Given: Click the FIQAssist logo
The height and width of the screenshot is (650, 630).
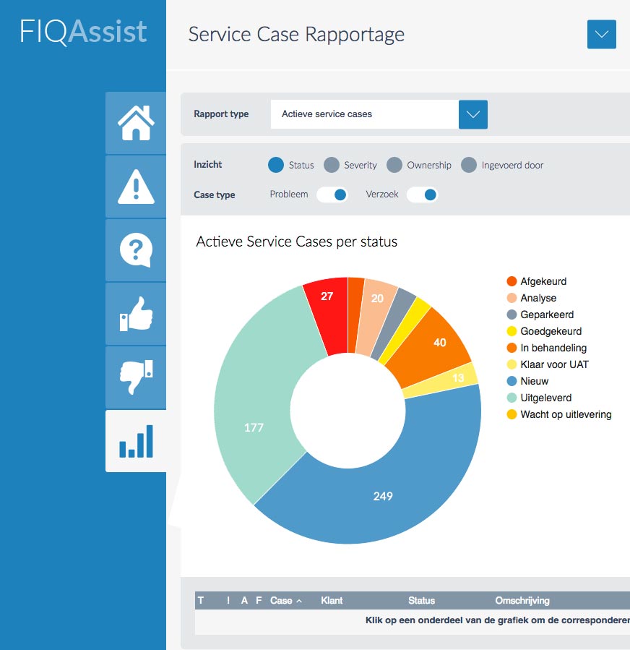Looking at the screenshot, I should 83,32.
